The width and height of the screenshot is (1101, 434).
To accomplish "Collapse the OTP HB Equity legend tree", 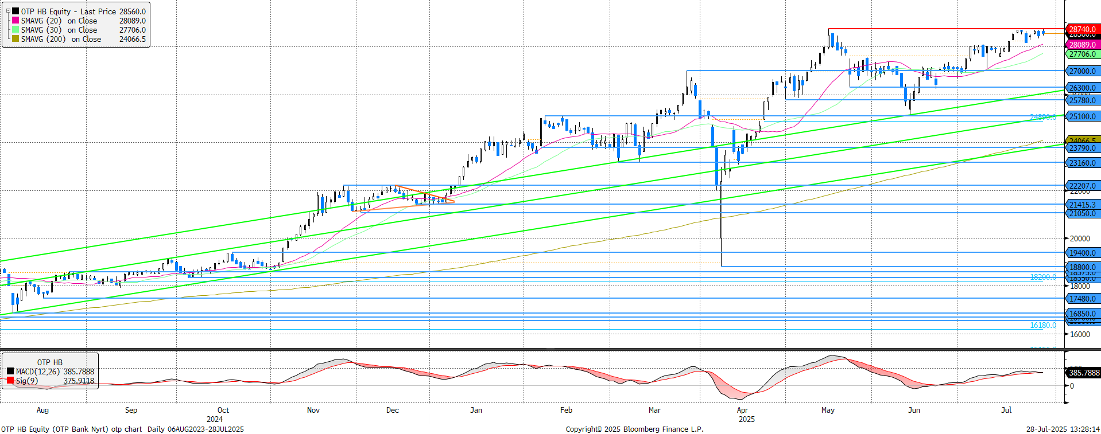I will [x=8, y=11].
